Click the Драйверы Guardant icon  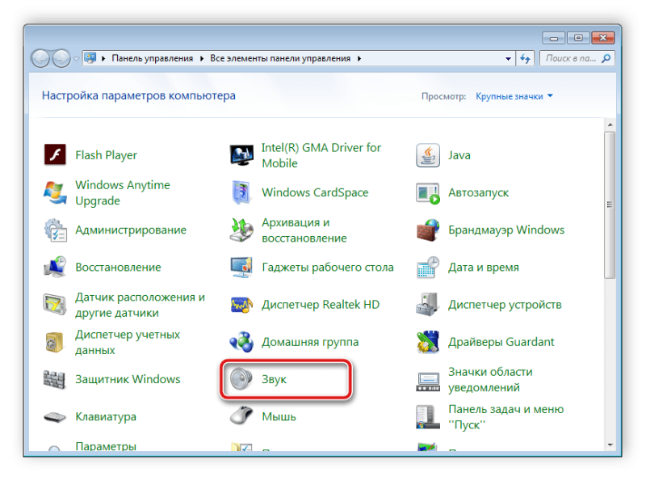pyautogui.click(x=428, y=343)
